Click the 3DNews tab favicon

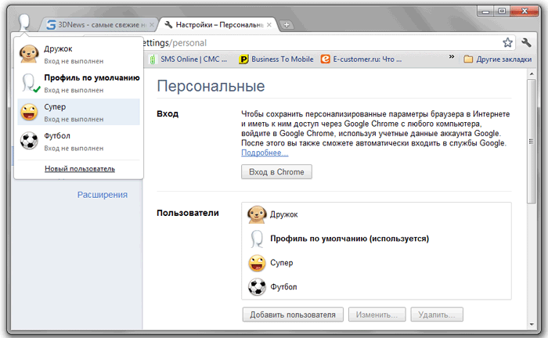[52, 25]
